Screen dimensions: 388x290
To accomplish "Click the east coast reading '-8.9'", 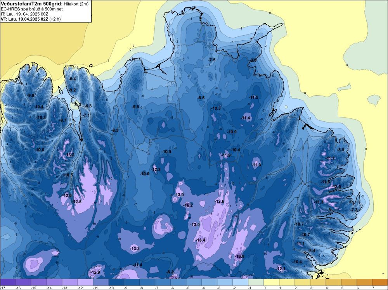I will [341, 150].
